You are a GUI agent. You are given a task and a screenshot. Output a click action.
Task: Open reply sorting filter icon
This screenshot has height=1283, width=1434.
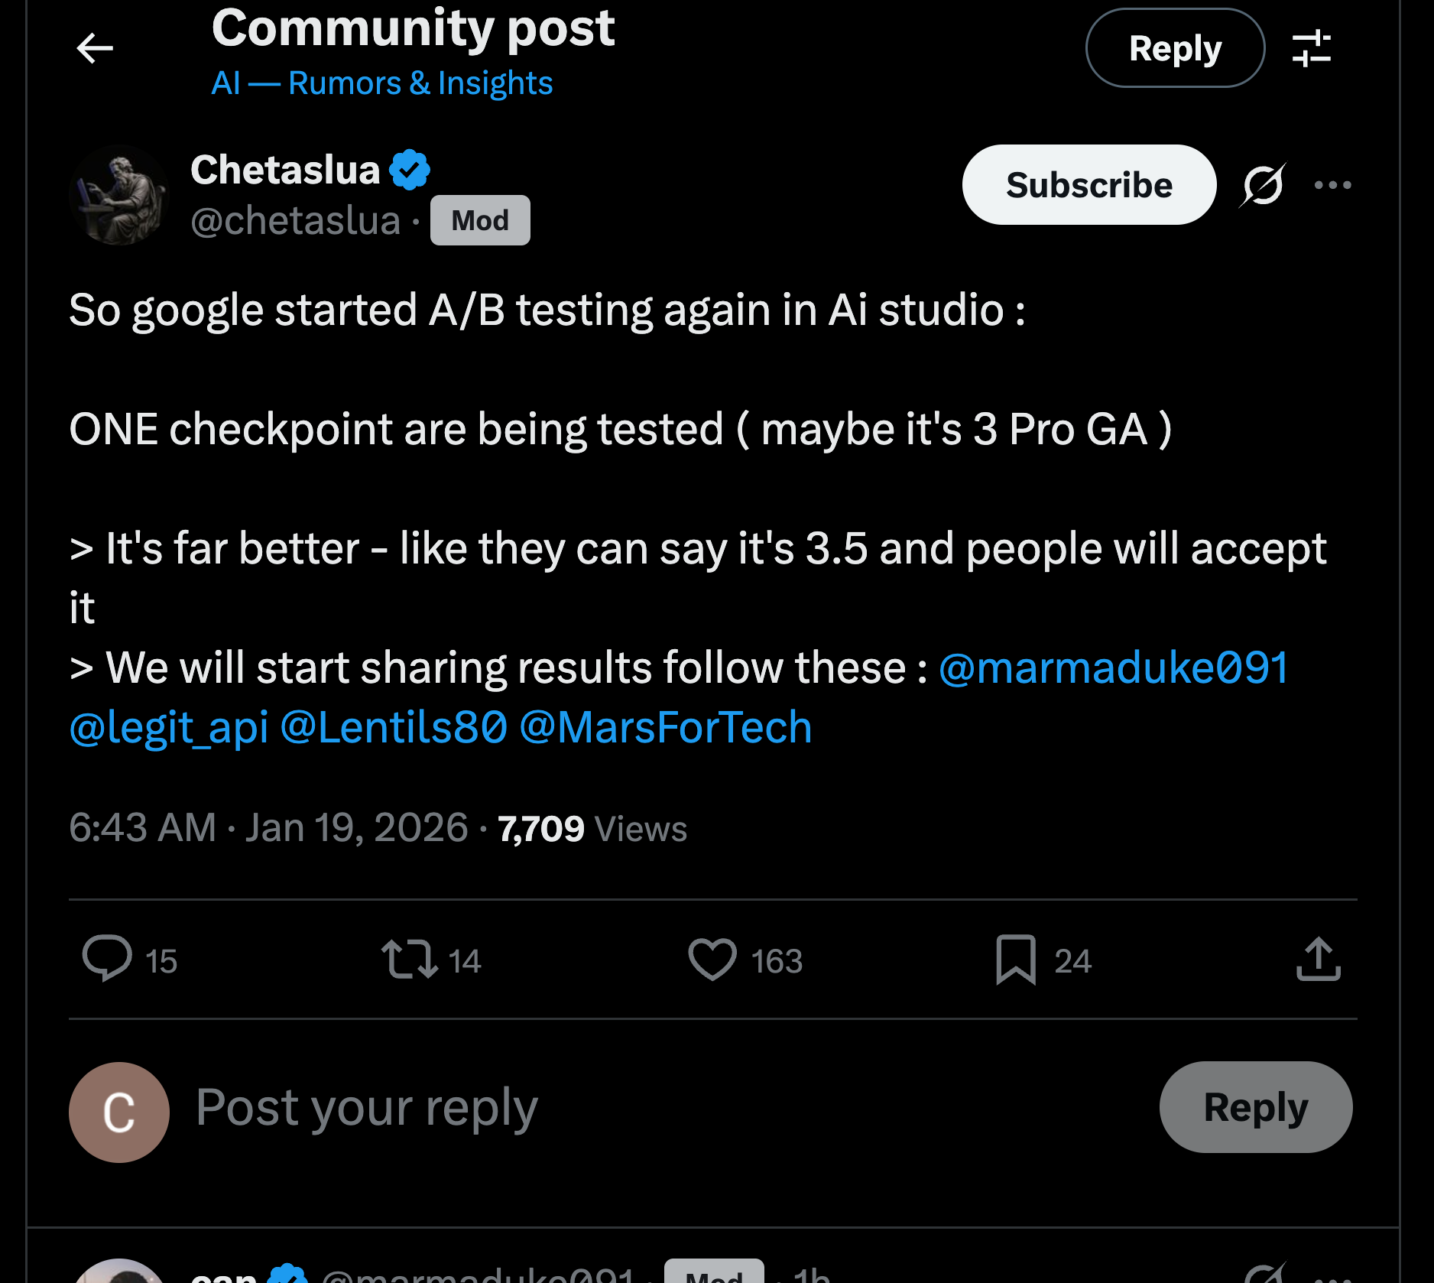point(1312,48)
